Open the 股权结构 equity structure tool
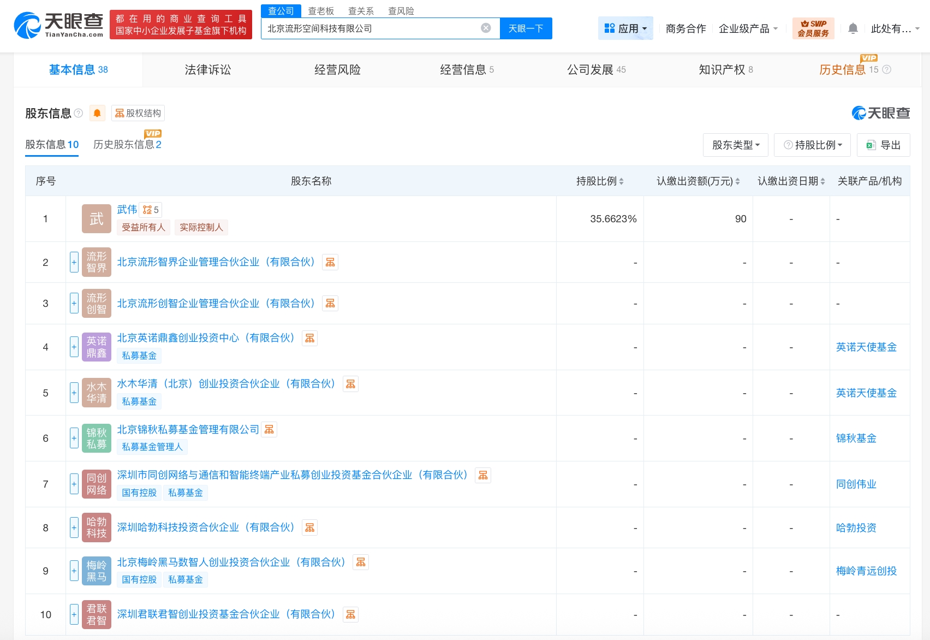The height and width of the screenshot is (640, 930). tap(138, 113)
